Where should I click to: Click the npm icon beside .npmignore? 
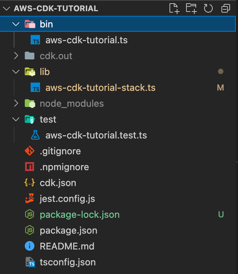(x=30, y=167)
